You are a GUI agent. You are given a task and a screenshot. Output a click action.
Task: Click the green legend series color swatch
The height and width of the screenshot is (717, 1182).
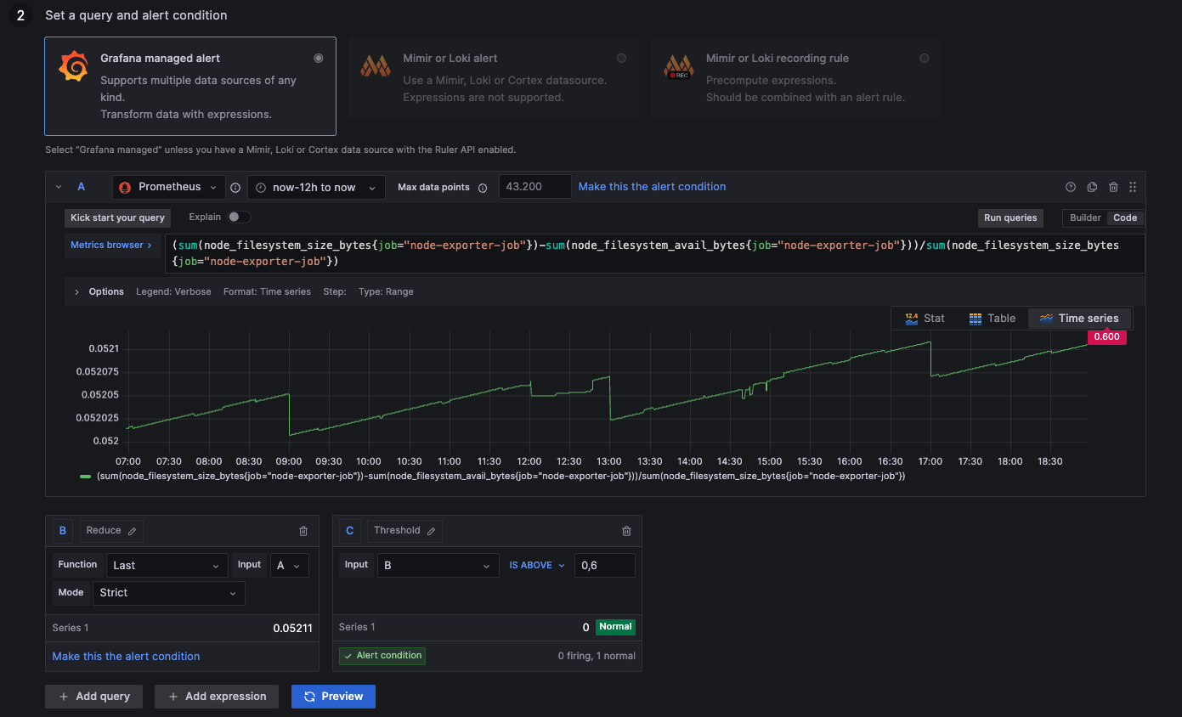pyautogui.click(x=85, y=477)
